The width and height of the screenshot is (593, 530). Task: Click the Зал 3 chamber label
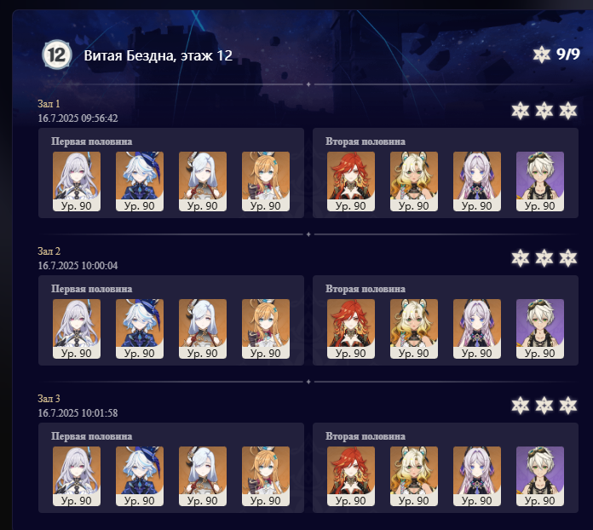[x=49, y=398]
